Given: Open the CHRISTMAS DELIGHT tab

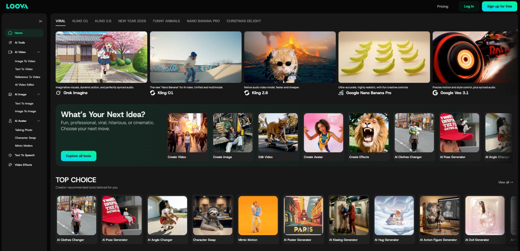Looking at the screenshot, I should pos(243,21).
